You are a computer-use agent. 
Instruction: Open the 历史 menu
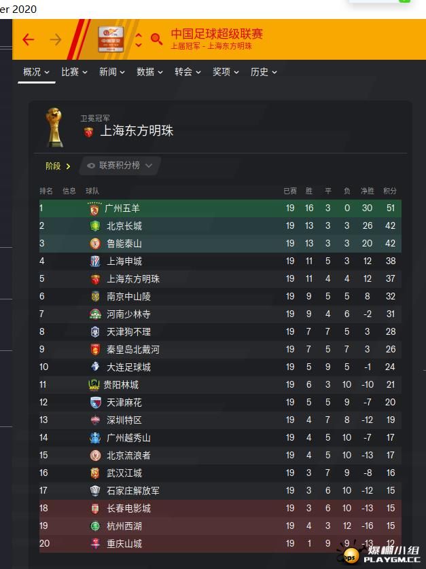tap(264, 72)
